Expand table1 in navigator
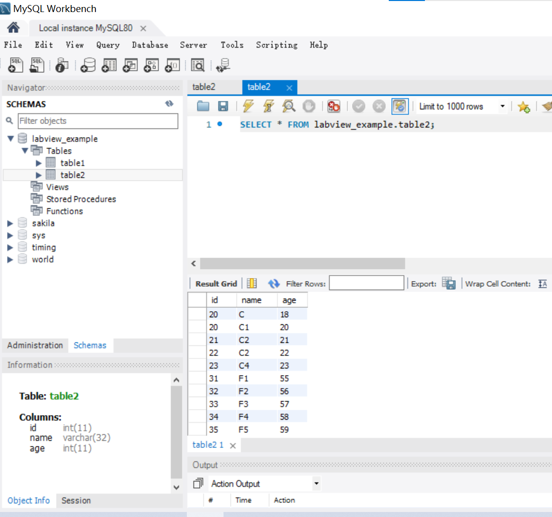This screenshot has width=552, height=517. [x=39, y=163]
